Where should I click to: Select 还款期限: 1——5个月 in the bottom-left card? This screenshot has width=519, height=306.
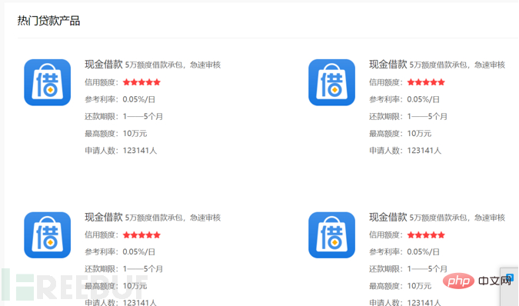pyautogui.click(x=124, y=269)
